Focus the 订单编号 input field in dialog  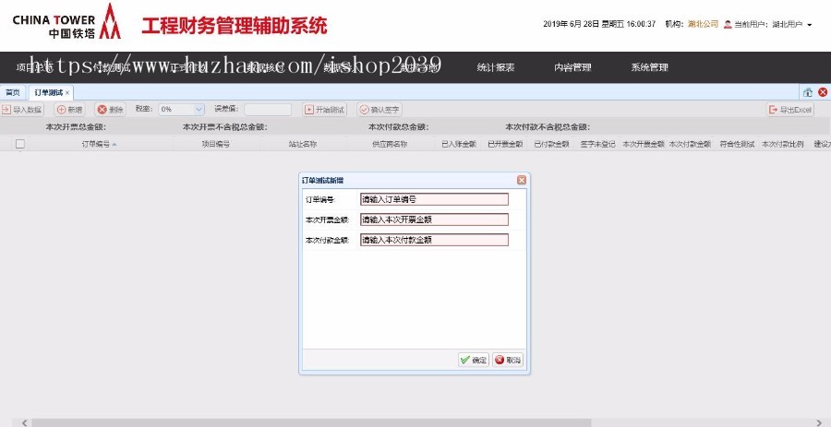[x=434, y=199]
